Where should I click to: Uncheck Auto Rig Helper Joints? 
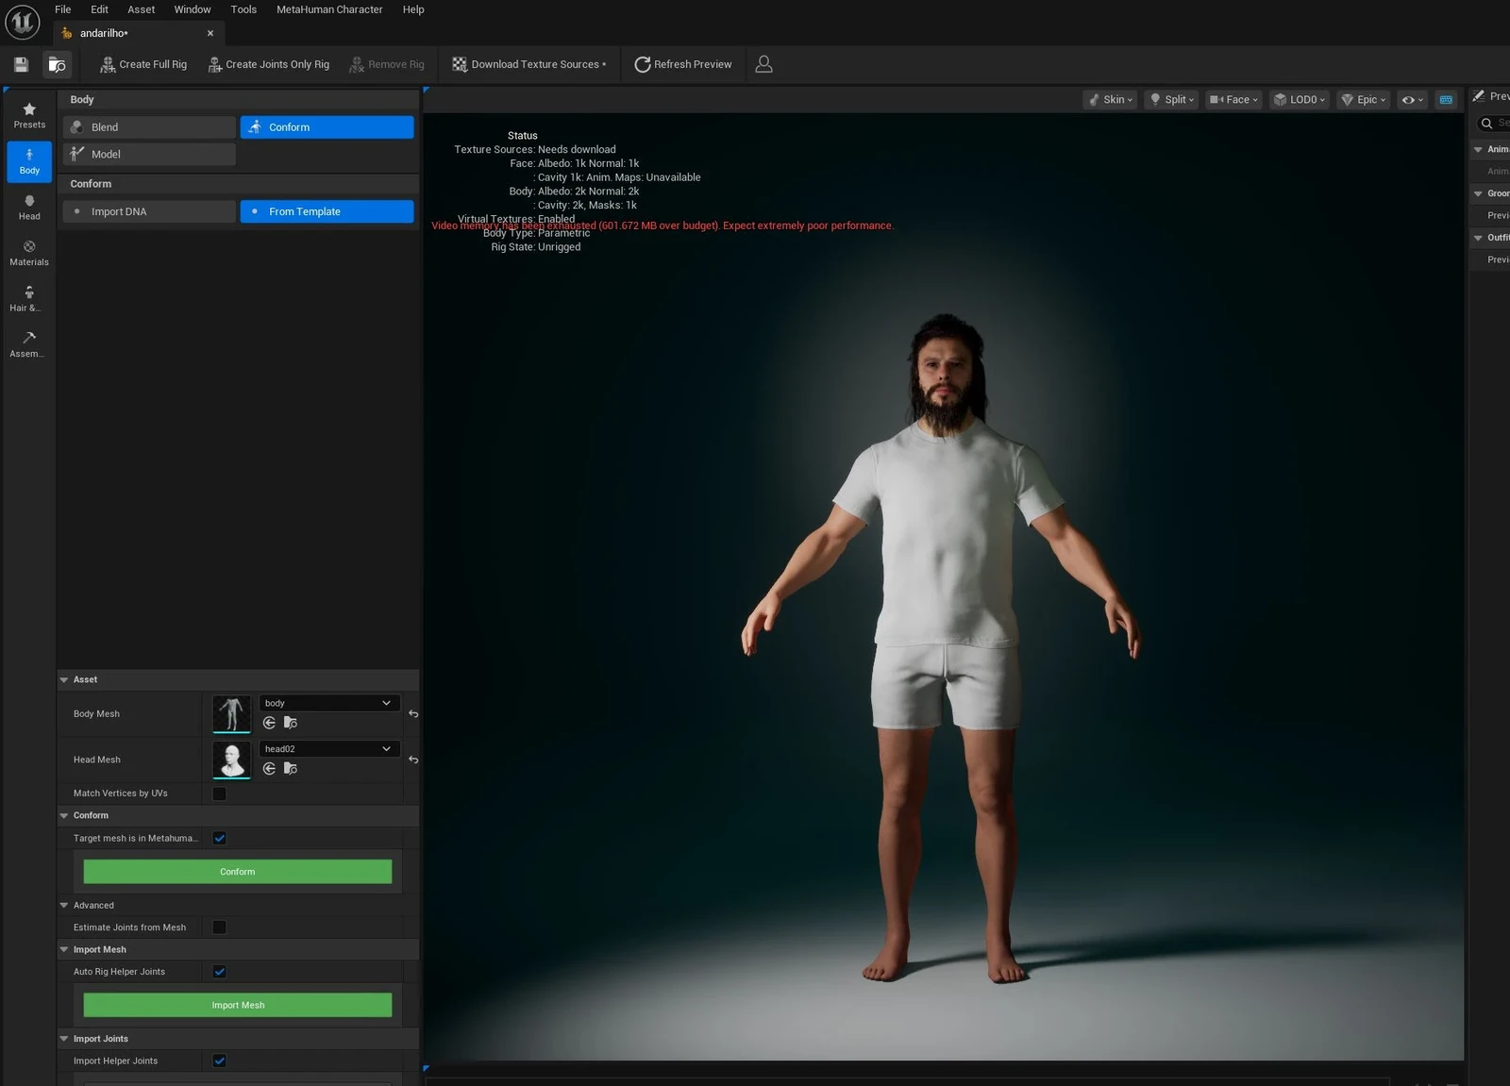click(219, 972)
